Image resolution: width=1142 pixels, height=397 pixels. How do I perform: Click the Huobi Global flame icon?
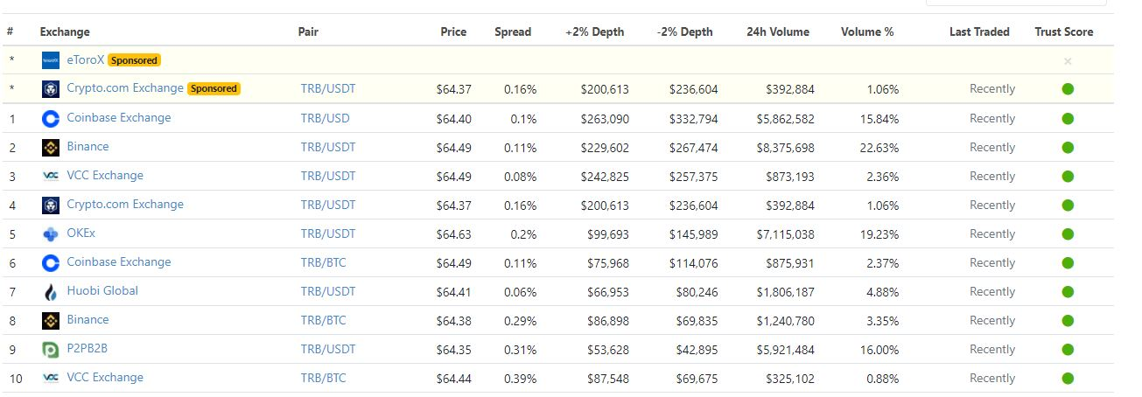tap(51, 291)
